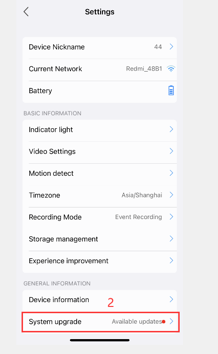The width and height of the screenshot is (218, 354).
Task: Open Recording Mode chevron arrow
Action: point(172,217)
